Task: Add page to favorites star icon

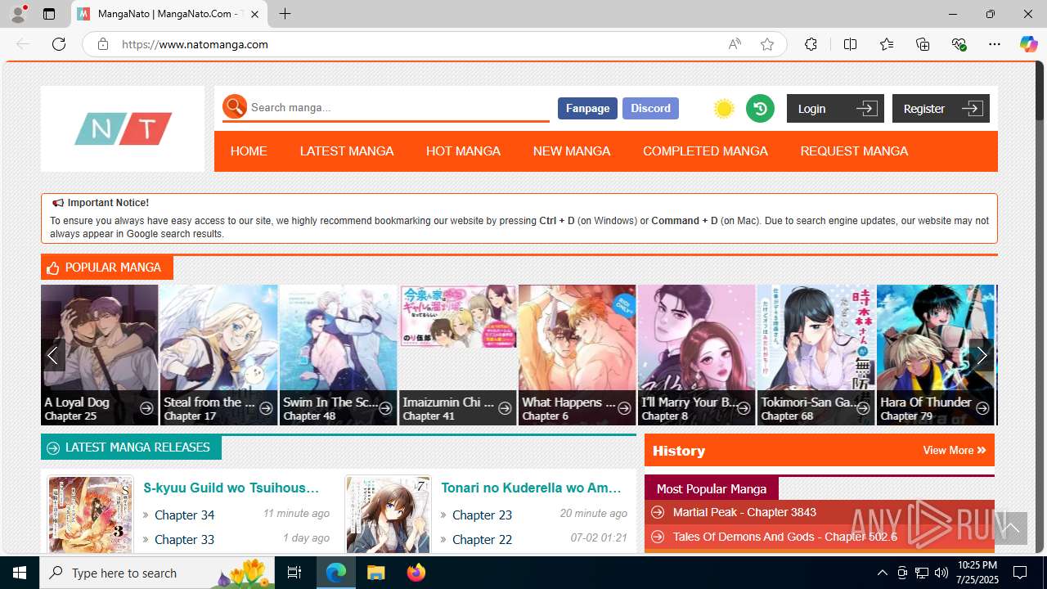Action: [767, 44]
